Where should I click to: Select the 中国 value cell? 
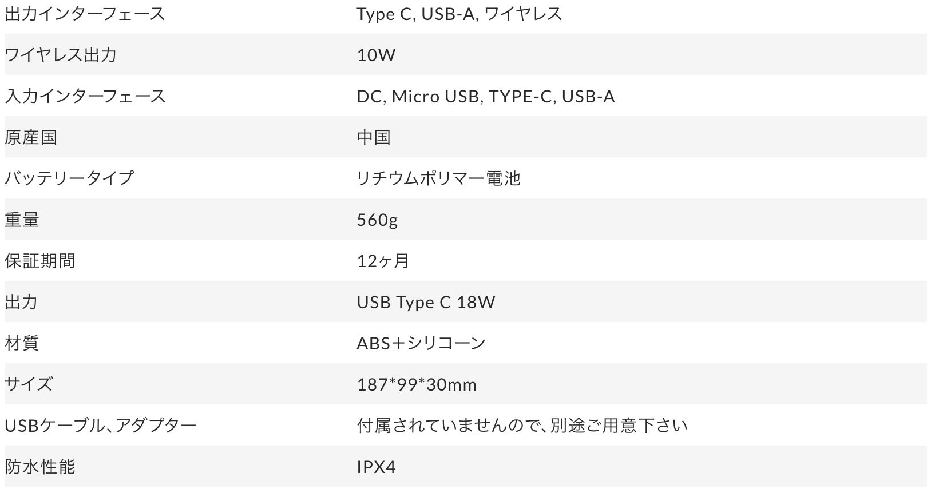(374, 137)
